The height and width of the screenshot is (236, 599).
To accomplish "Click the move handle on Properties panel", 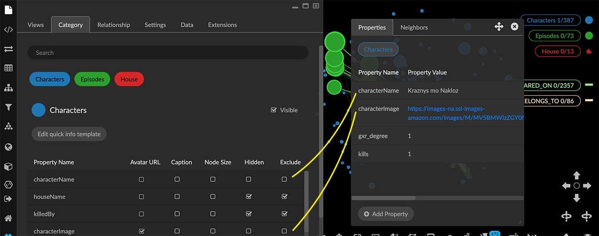I will (499, 27).
